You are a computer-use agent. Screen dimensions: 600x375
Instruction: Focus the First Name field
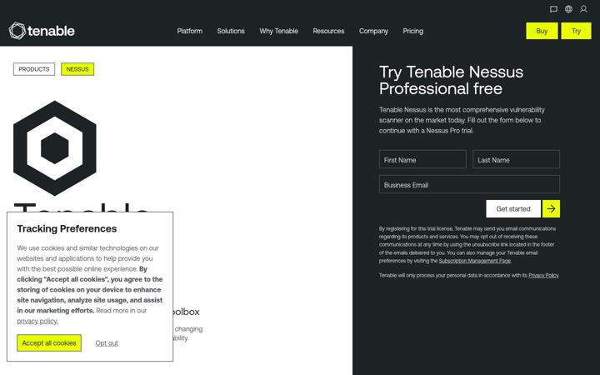point(422,159)
